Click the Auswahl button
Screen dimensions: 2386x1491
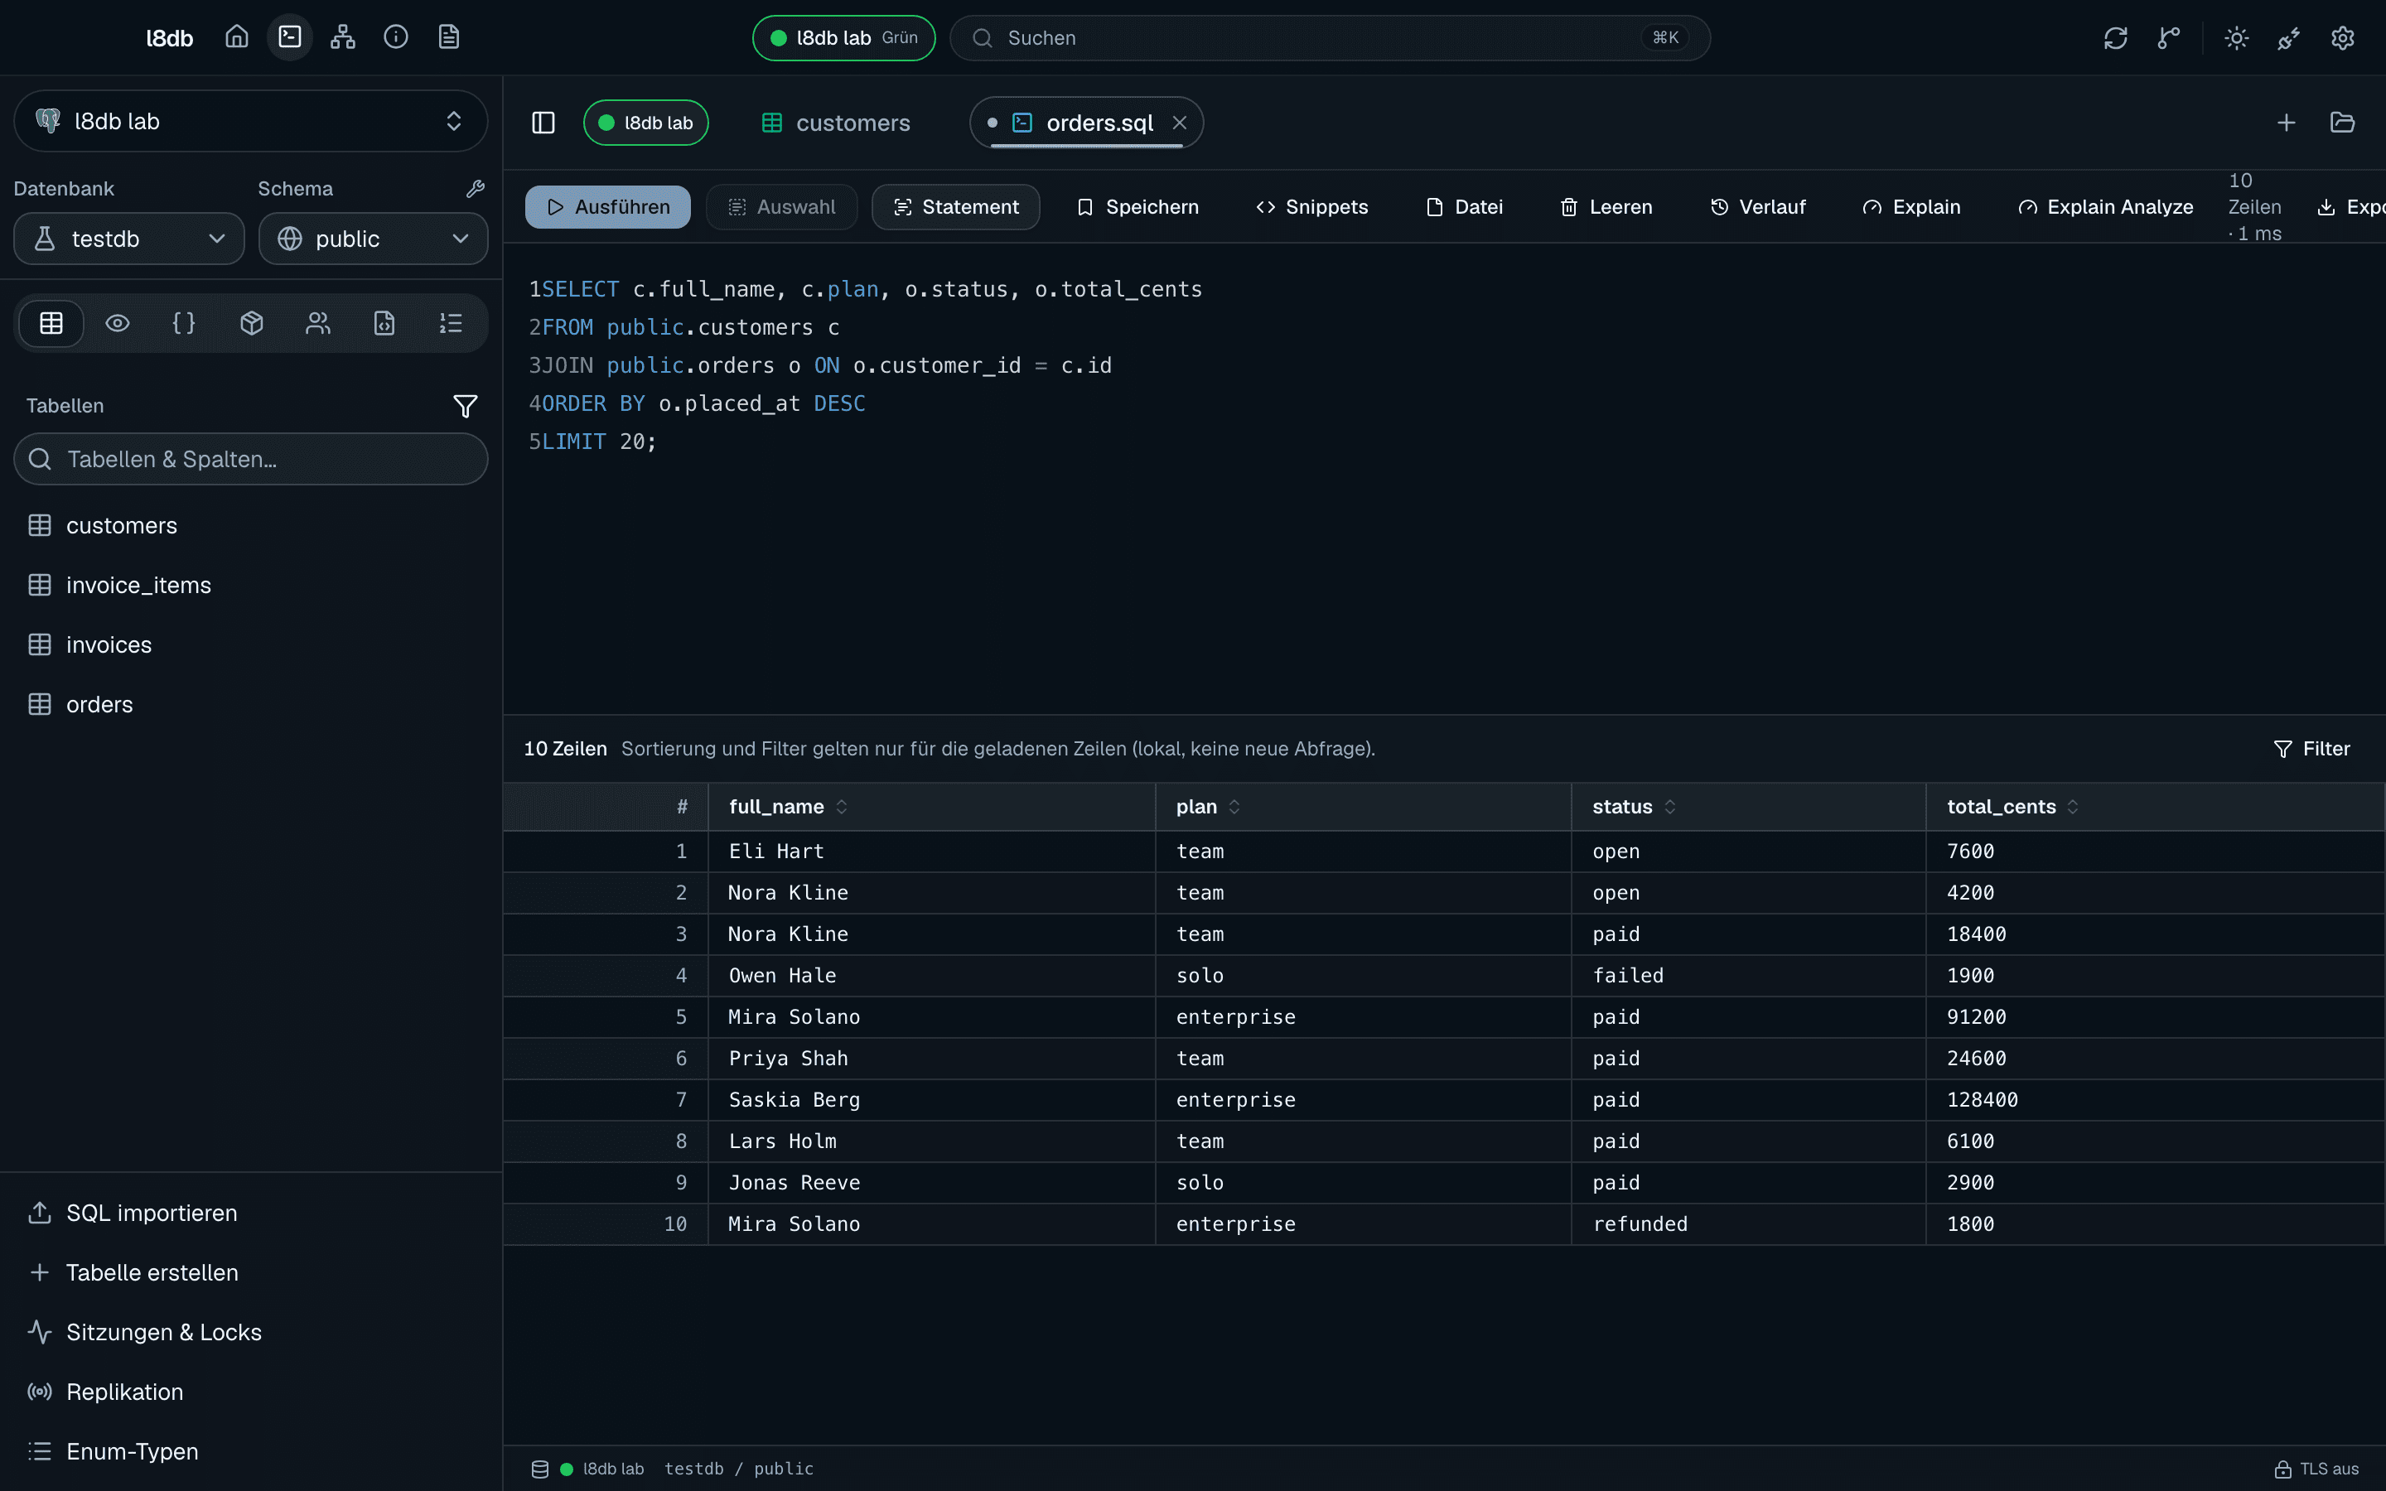[x=782, y=207]
